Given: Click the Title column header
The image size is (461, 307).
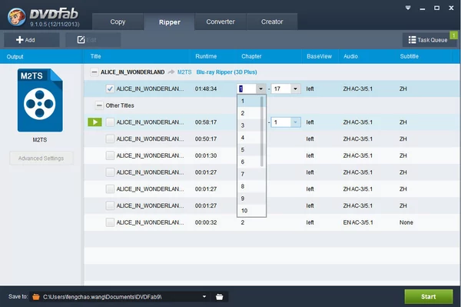Looking at the screenshot, I should pyautogui.click(x=95, y=56).
